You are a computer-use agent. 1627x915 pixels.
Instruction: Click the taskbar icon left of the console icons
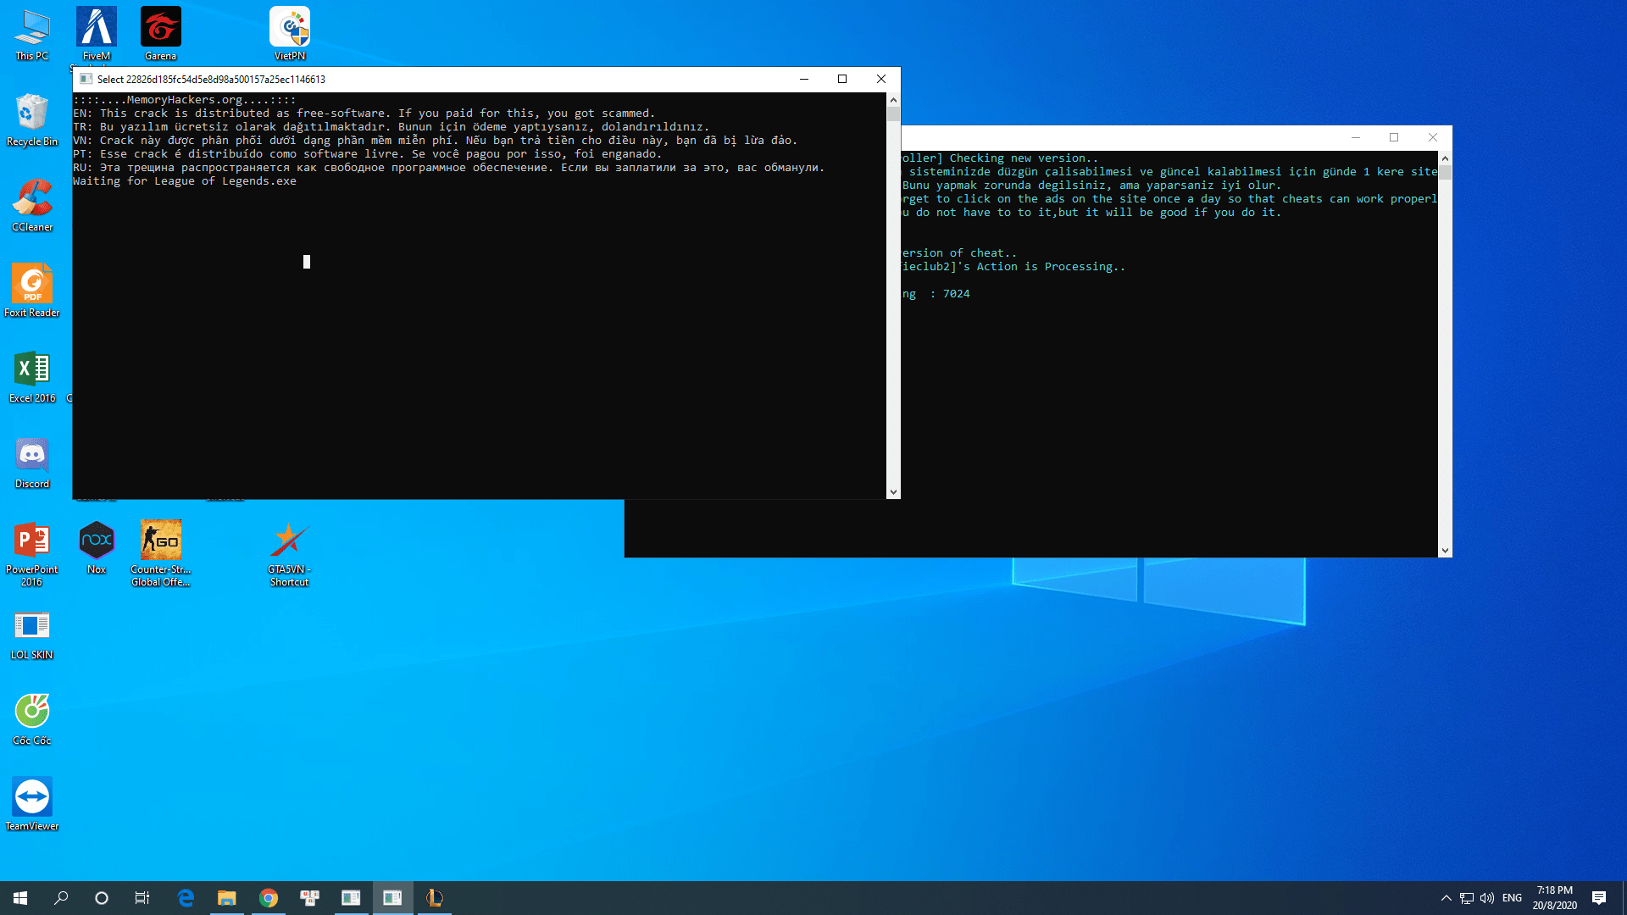pyautogui.click(x=309, y=898)
